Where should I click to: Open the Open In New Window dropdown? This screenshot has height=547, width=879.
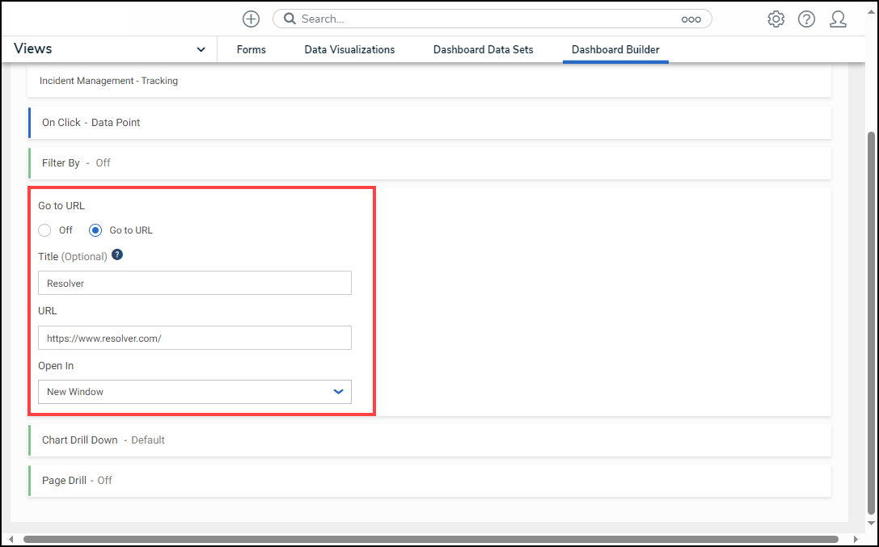pyautogui.click(x=195, y=392)
